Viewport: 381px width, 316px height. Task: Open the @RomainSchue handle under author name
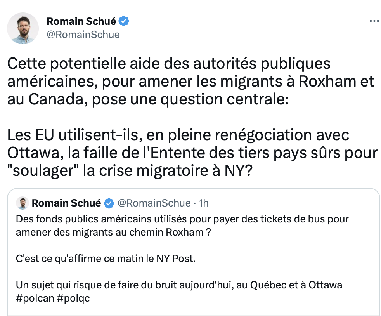(83, 35)
